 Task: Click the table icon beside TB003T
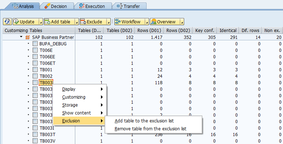35,134
